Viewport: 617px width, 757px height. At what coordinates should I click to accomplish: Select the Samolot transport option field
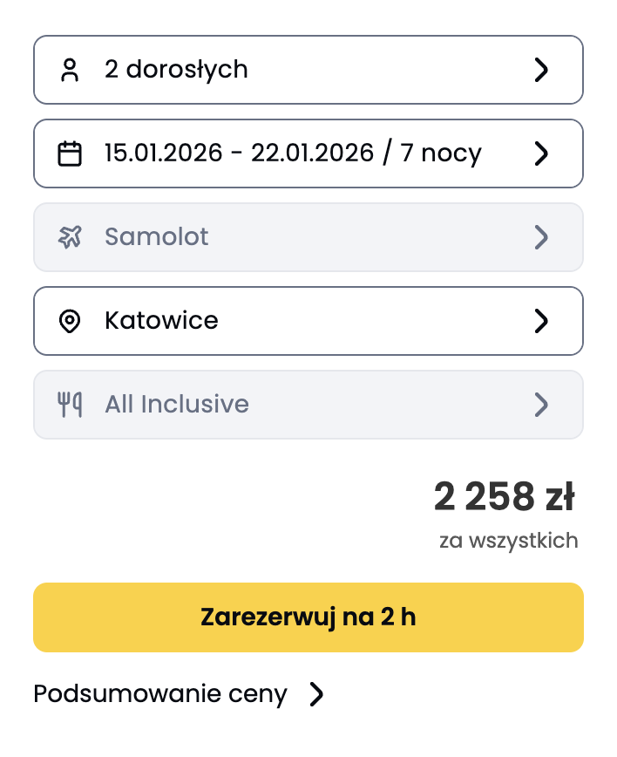pos(308,236)
